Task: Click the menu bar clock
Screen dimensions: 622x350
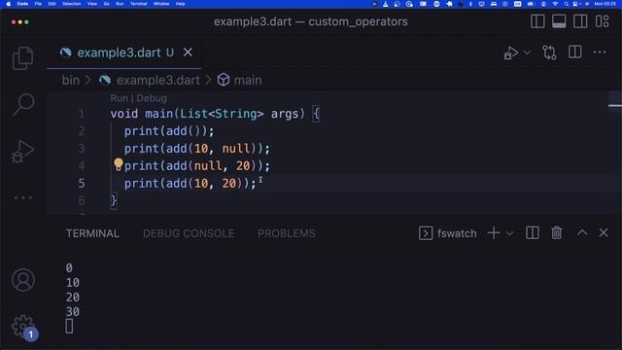Action: point(605,4)
